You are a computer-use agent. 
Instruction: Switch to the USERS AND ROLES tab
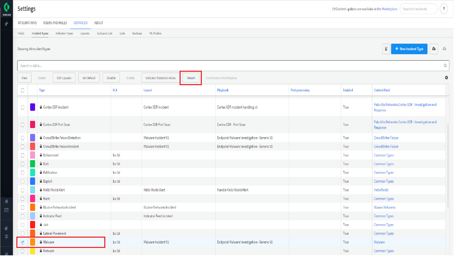pos(55,23)
